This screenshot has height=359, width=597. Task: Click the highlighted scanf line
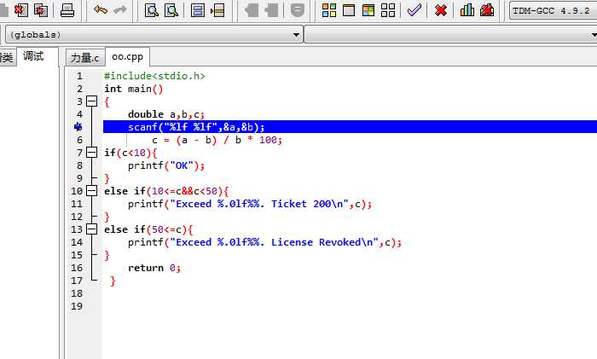pyautogui.click(x=350, y=127)
